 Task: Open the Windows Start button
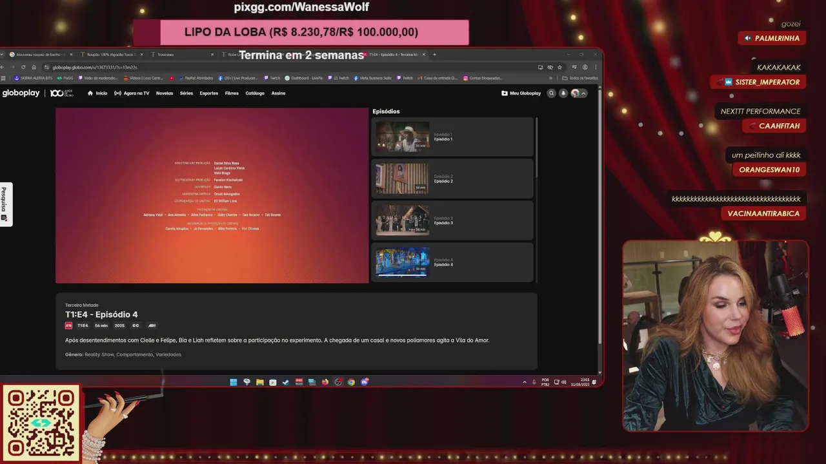pyautogui.click(x=234, y=382)
